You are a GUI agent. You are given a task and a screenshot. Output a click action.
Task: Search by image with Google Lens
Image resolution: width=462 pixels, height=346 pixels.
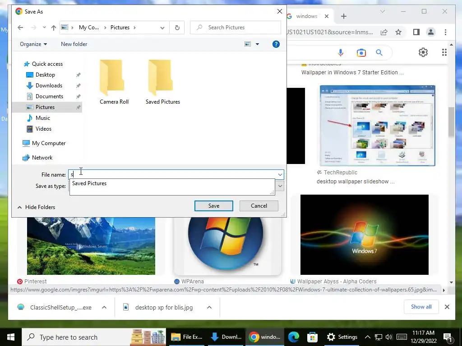(x=361, y=53)
